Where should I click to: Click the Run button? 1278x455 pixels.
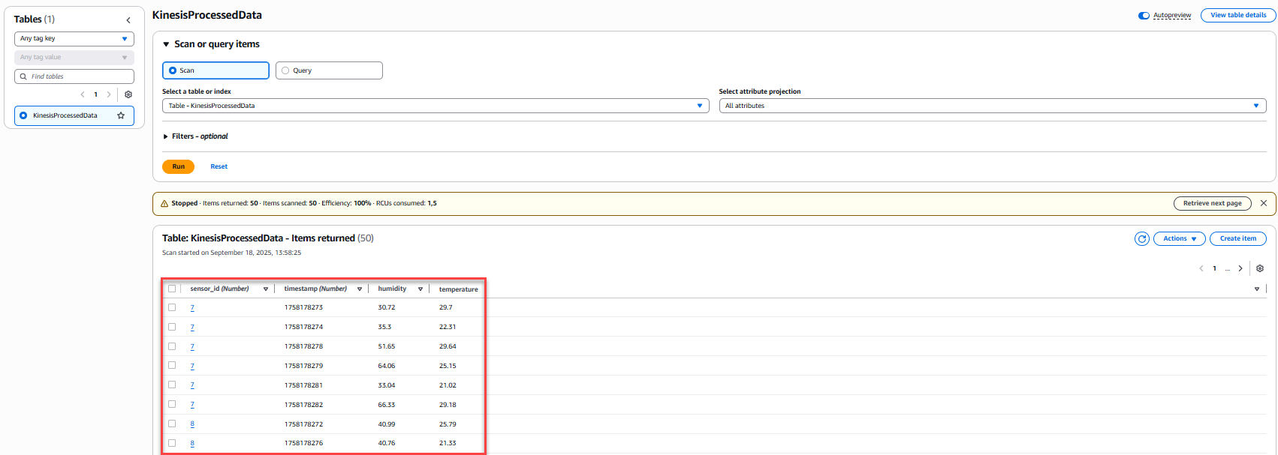point(178,166)
